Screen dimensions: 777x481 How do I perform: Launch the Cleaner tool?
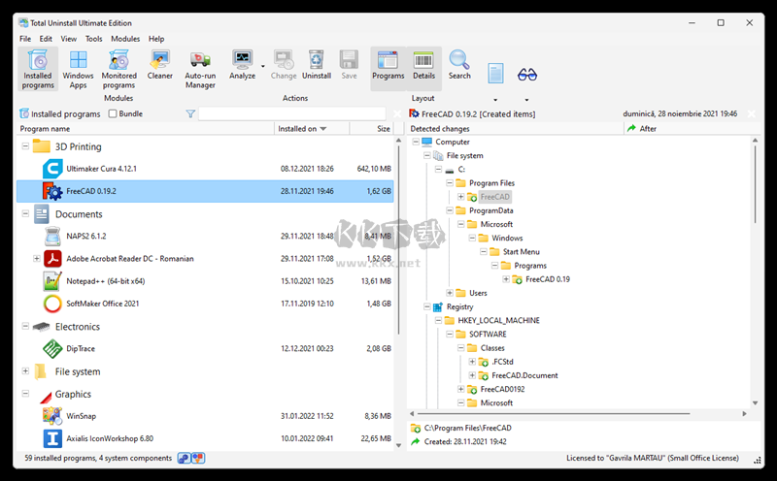(159, 65)
